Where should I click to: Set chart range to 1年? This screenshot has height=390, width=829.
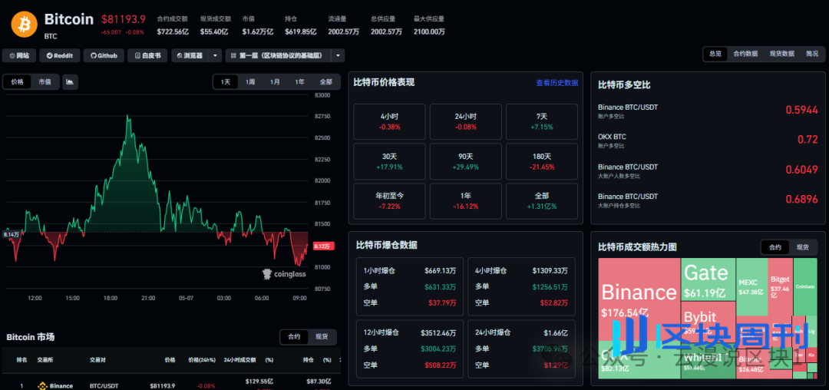point(300,82)
